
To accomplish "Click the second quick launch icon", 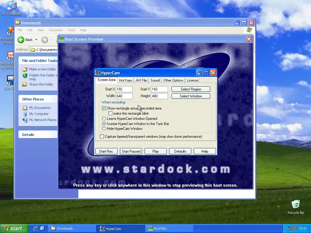I will point(42,228).
